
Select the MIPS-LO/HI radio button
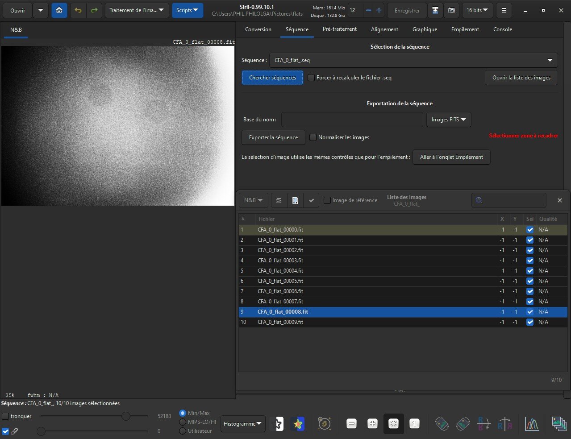[183, 422]
